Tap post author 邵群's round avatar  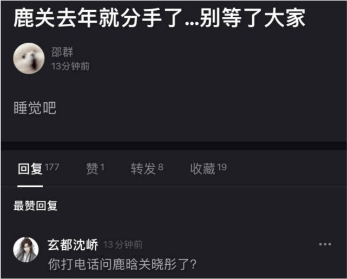click(29, 58)
